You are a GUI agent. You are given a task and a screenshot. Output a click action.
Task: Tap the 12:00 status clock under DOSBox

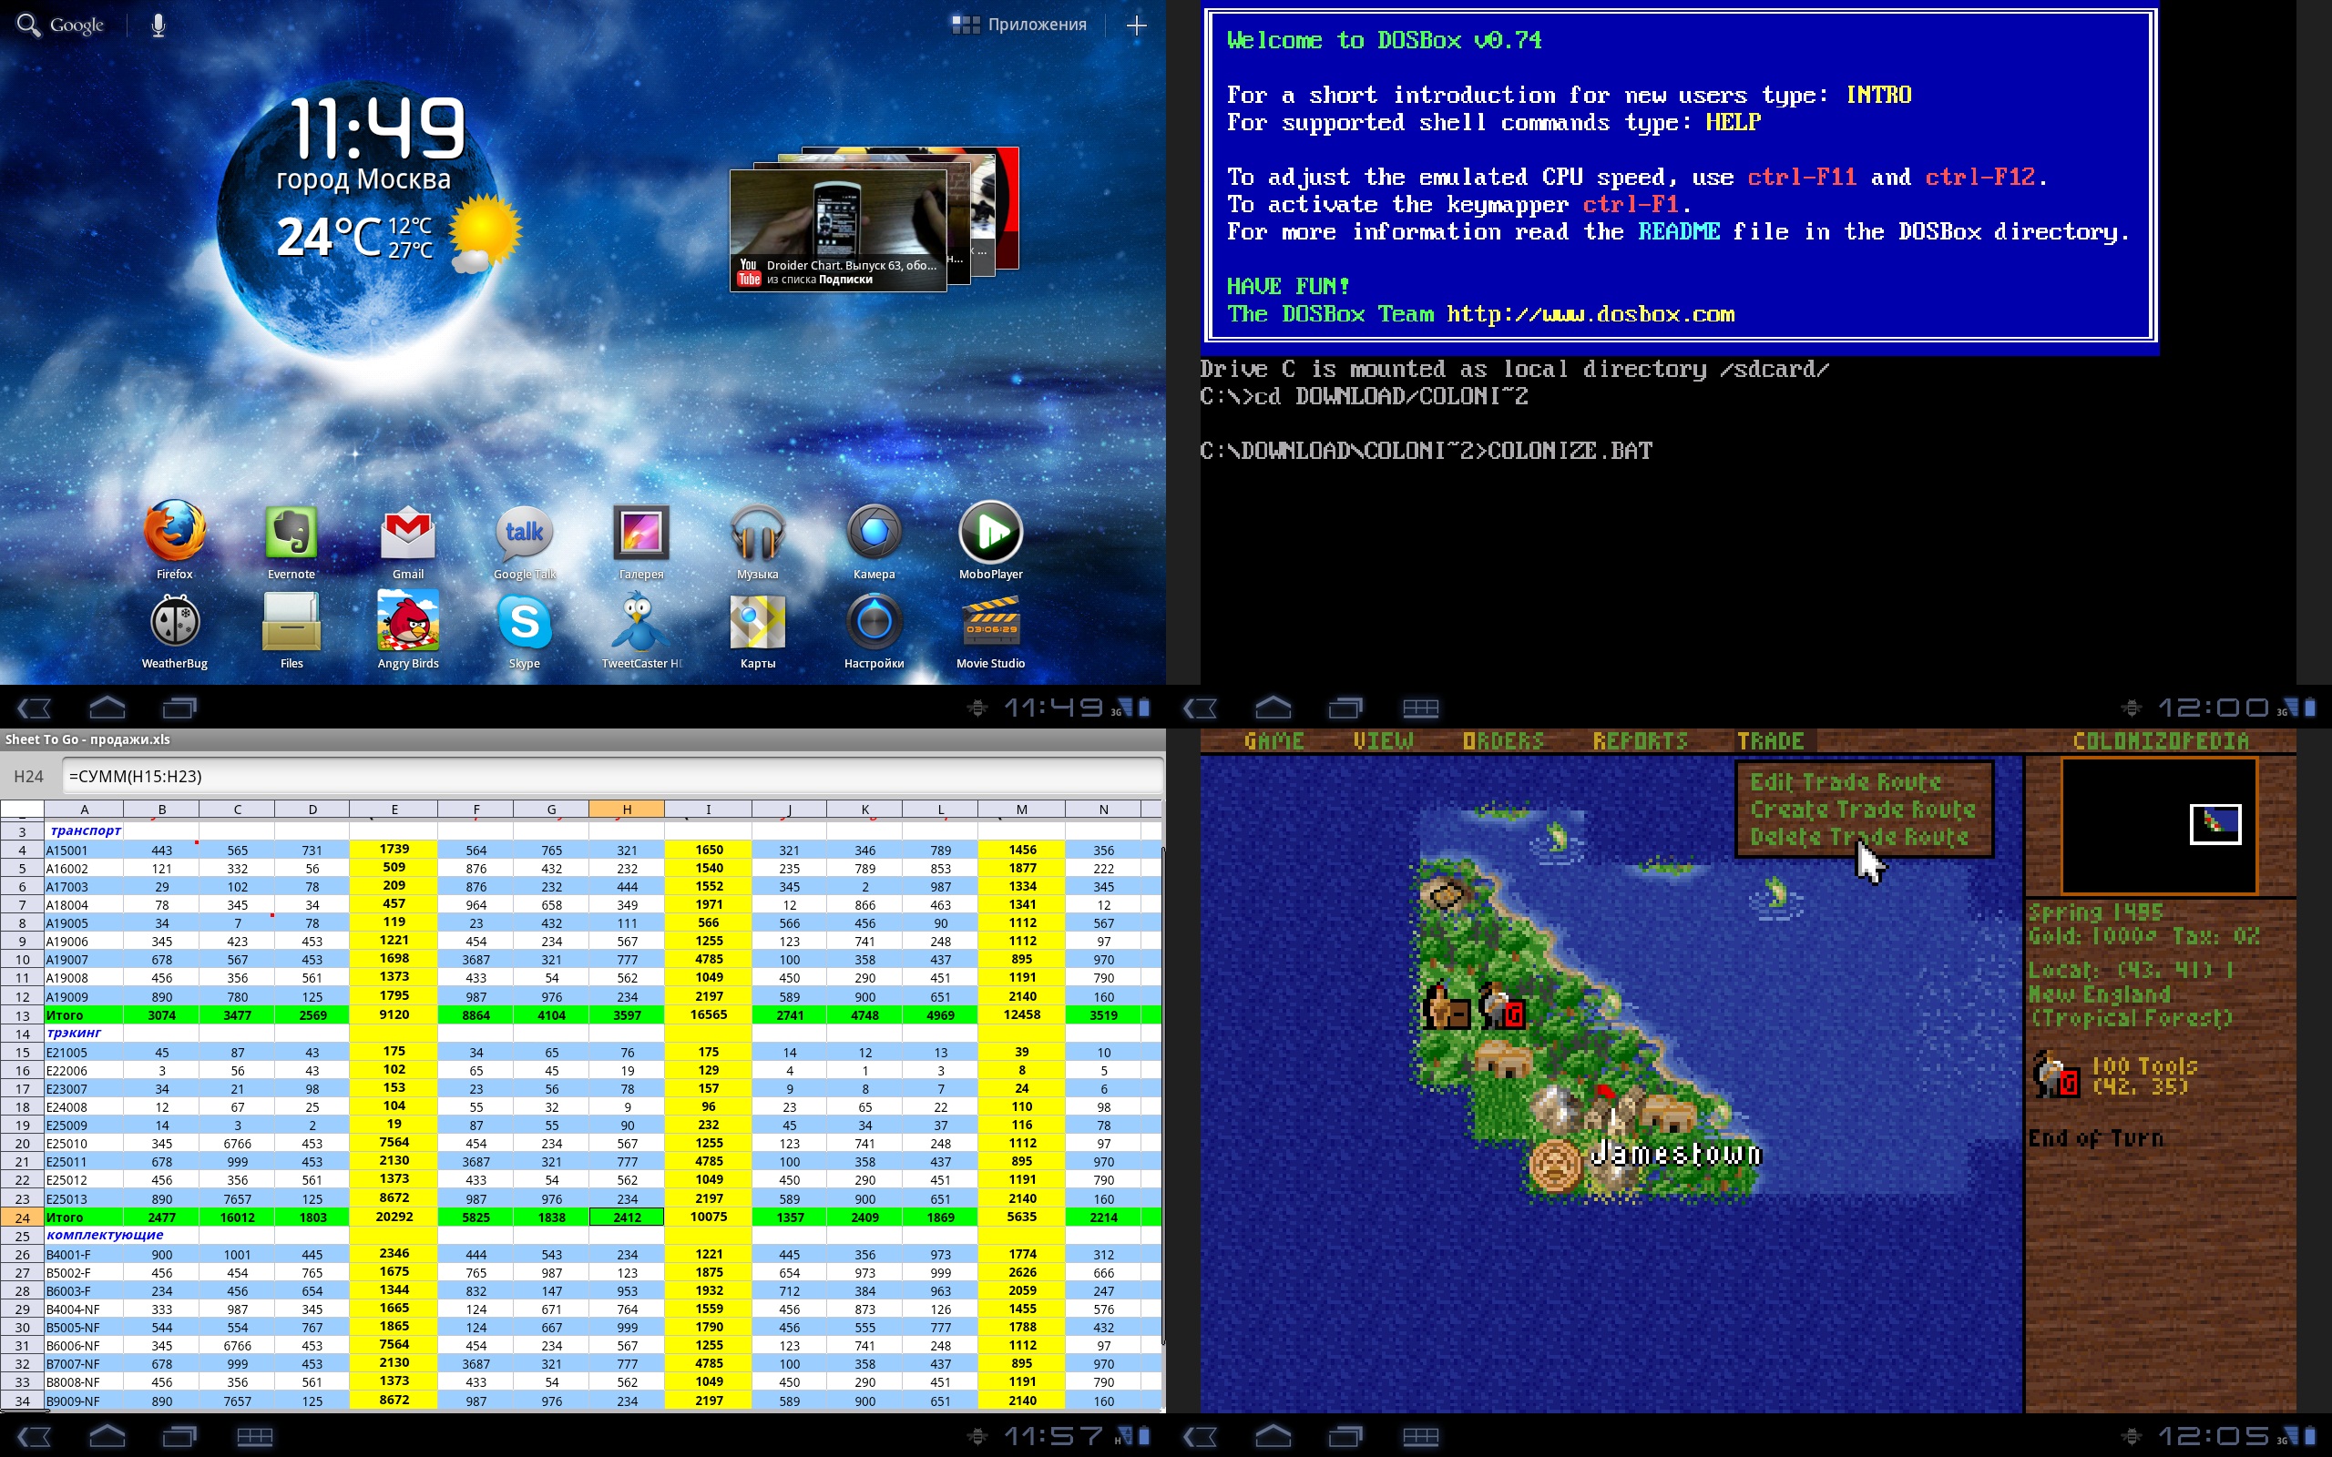point(2213,708)
